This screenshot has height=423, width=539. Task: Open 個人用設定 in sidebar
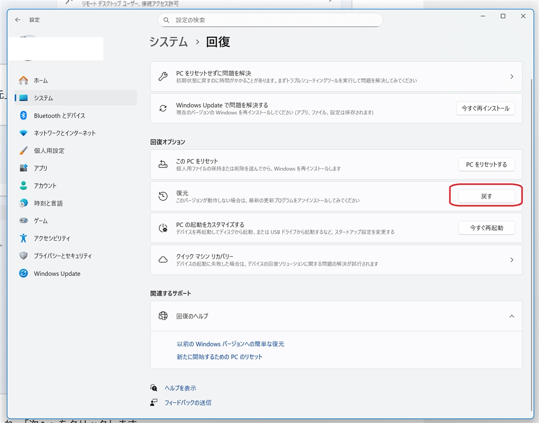76,151
